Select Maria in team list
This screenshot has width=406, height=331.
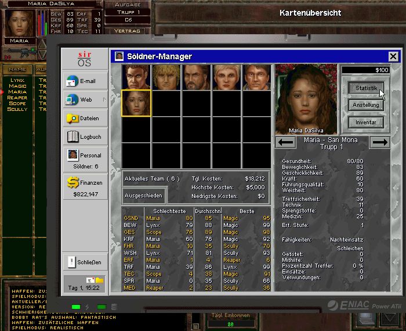17,92
